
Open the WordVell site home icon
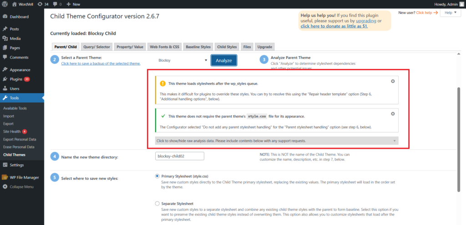pyautogui.click(x=14, y=4)
